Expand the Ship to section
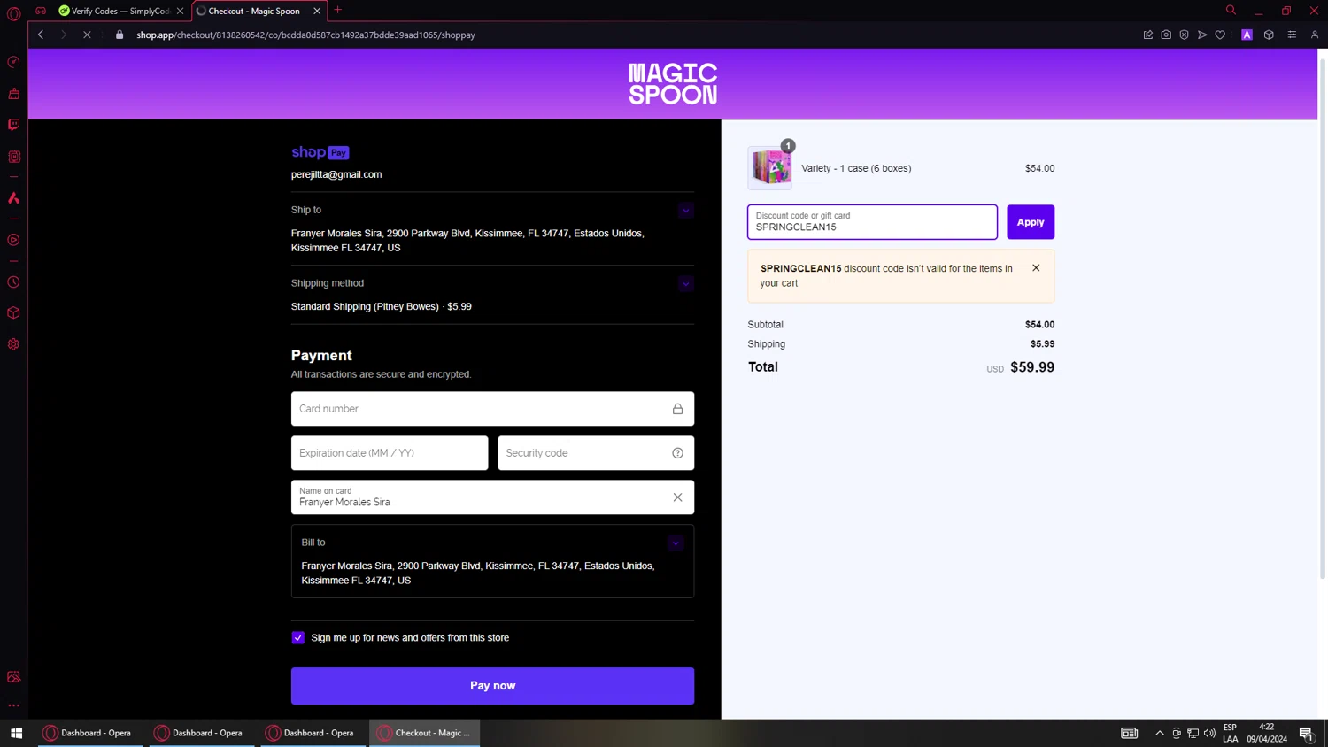Screen dimensions: 1328x747 coord(685,211)
